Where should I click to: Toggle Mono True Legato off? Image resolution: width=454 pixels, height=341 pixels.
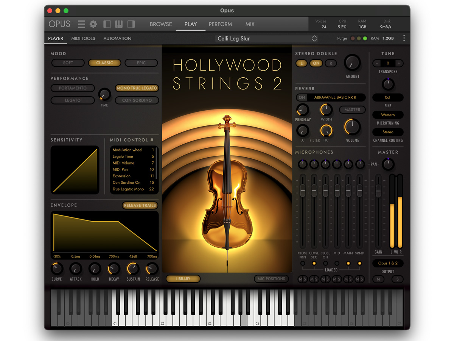tap(137, 88)
